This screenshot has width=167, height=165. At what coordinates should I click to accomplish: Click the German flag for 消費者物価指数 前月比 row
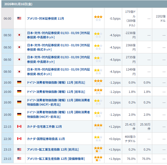pyautogui.click(x=19, y=82)
